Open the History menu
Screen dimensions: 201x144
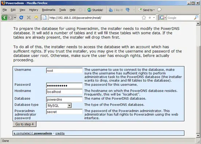coord(34,10)
